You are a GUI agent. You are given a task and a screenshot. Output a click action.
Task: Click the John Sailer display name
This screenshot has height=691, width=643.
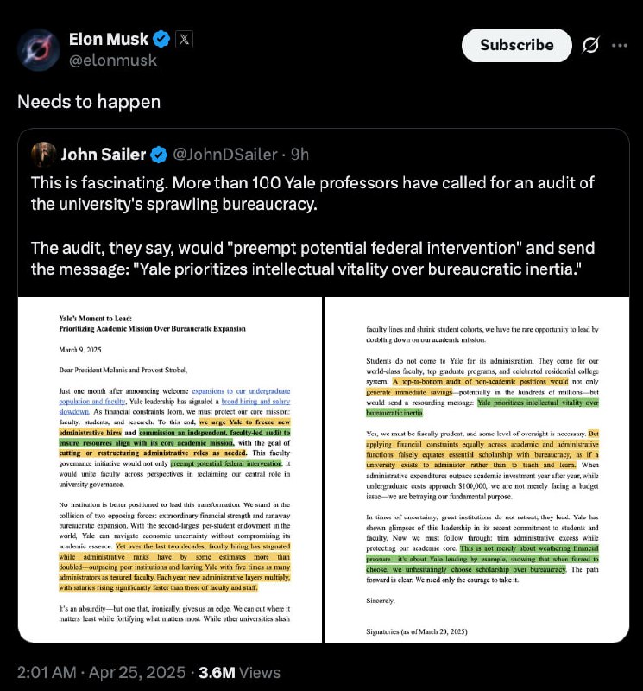tap(103, 155)
